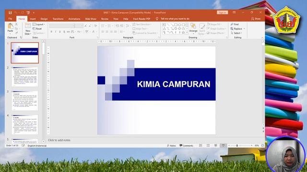Screen dimensions: 307x172
Task: Click Fit slide to window icon
Action: click(x=263, y=146)
